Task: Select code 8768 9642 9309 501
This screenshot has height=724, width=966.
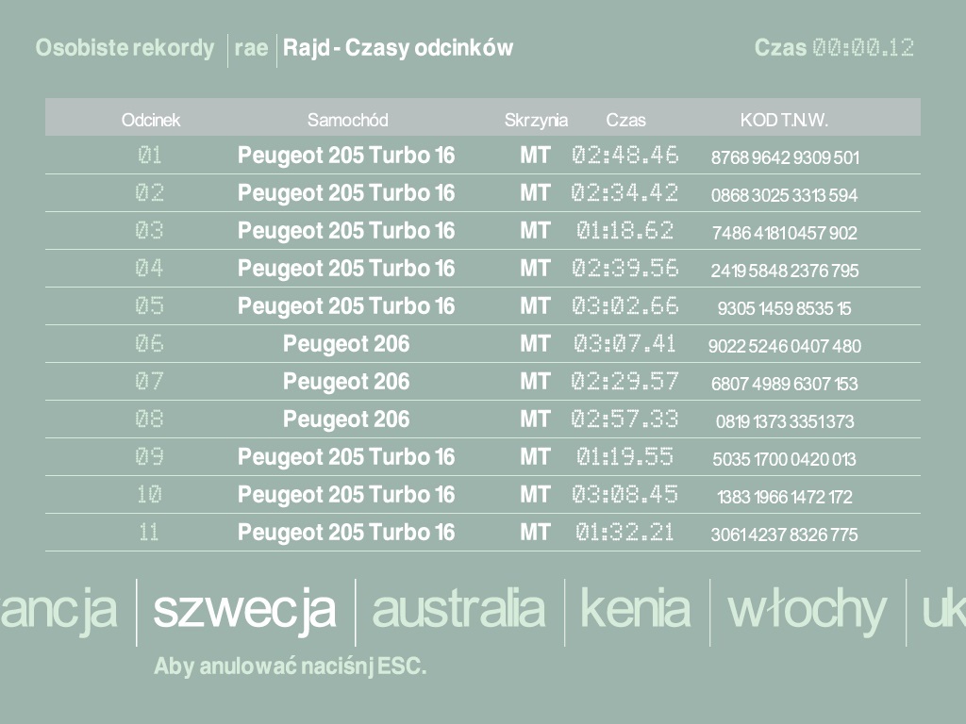Action: [785, 157]
